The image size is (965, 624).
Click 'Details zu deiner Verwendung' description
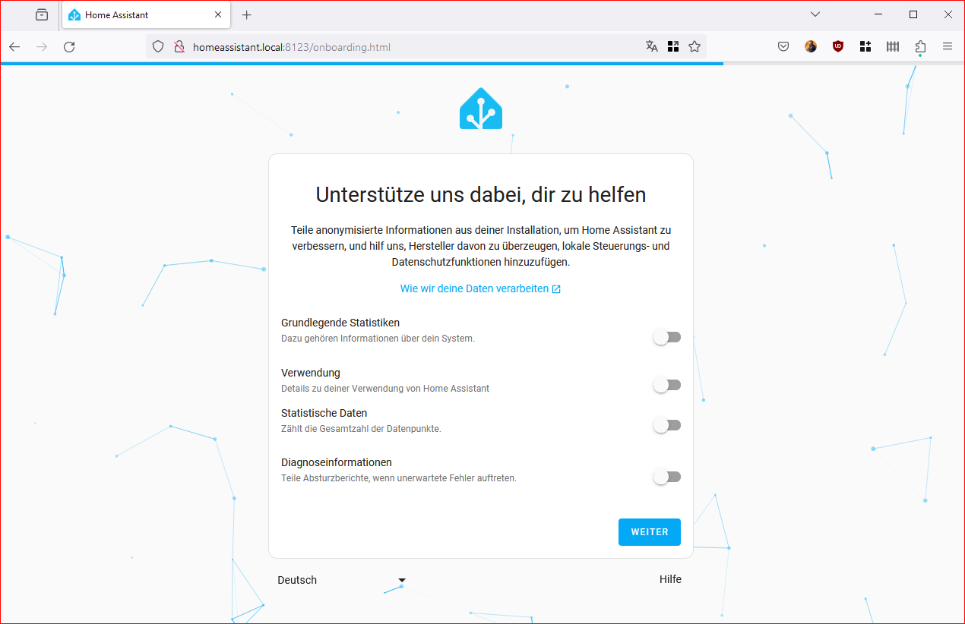tap(385, 389)
